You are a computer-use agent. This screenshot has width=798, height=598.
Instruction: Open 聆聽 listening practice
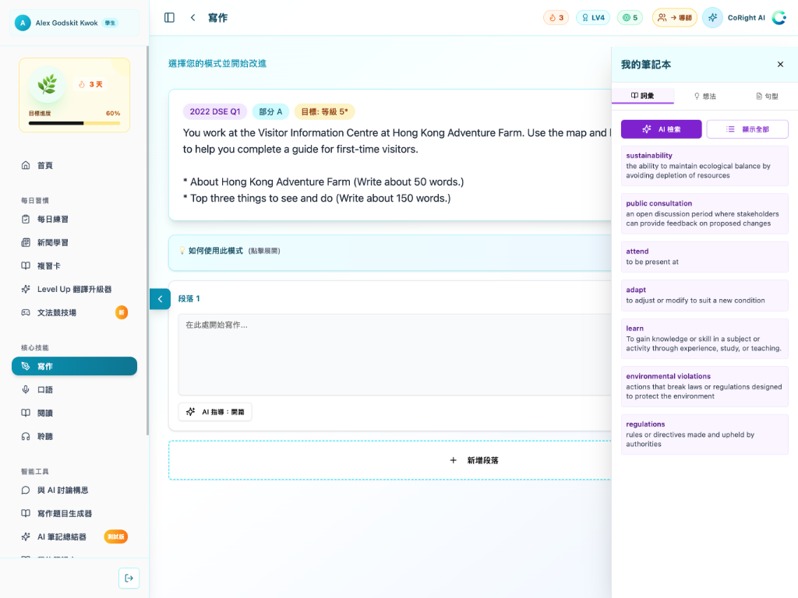[x=74, y=436]
